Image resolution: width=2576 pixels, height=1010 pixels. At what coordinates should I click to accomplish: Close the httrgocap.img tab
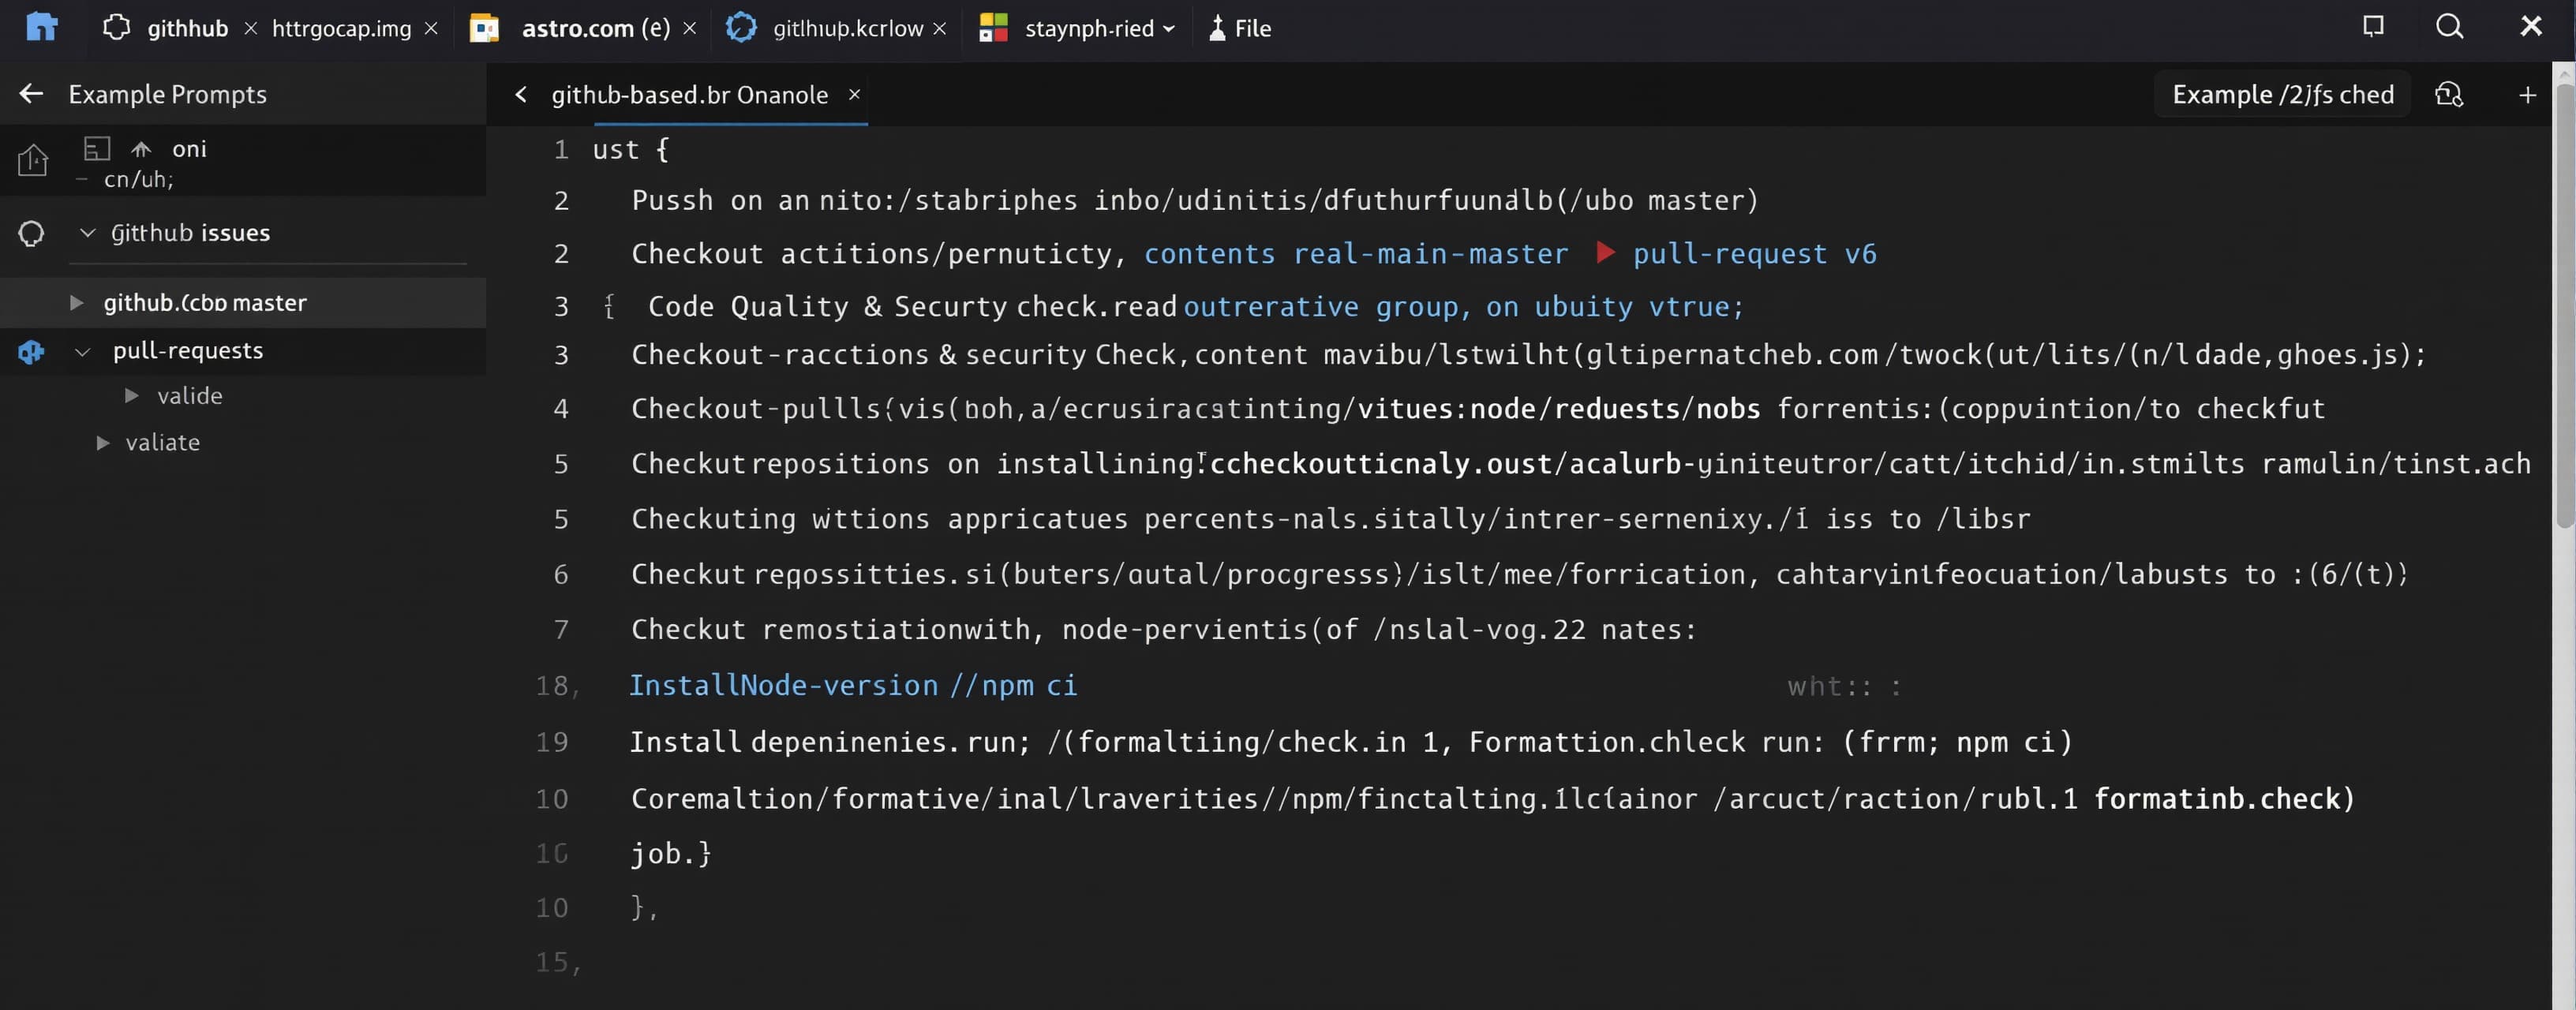click(x=431, y=29)
